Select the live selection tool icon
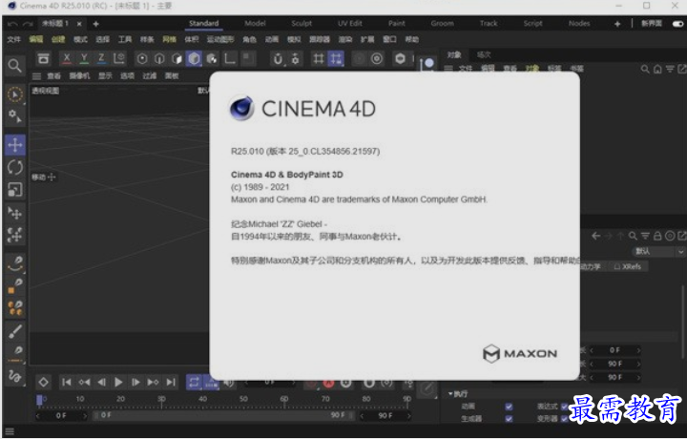Screen dimensions: 687x439 pos(15,94)
